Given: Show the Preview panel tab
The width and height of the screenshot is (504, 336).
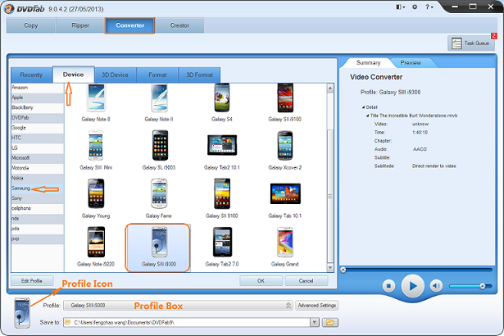Looking at the screenshot, I should click(411, 63).
